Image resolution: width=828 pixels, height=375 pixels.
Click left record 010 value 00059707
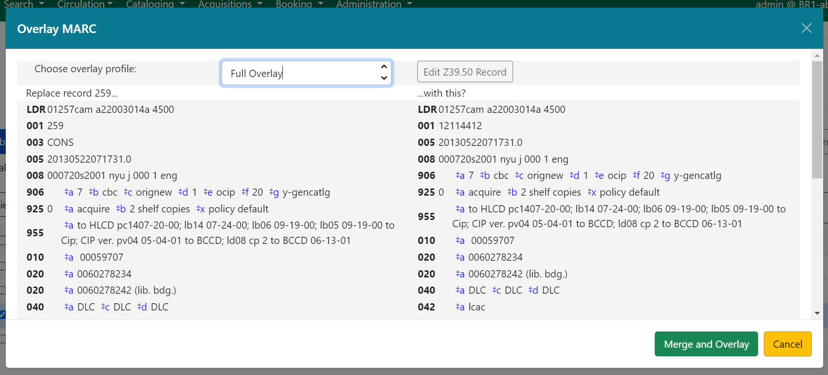[x=101, y=257]
